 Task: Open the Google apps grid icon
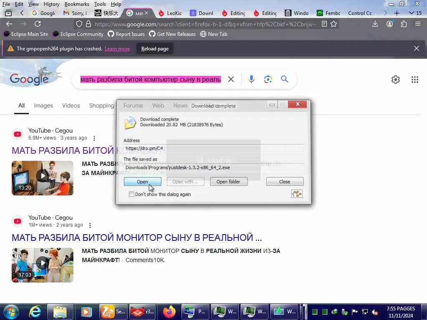[415, 80]
